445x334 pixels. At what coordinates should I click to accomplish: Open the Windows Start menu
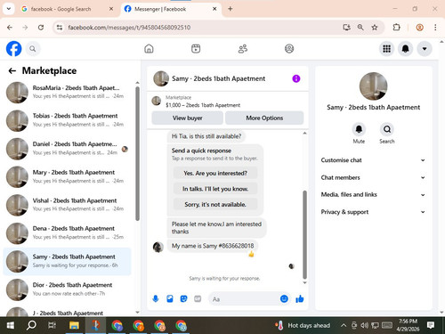coord(11,326)
